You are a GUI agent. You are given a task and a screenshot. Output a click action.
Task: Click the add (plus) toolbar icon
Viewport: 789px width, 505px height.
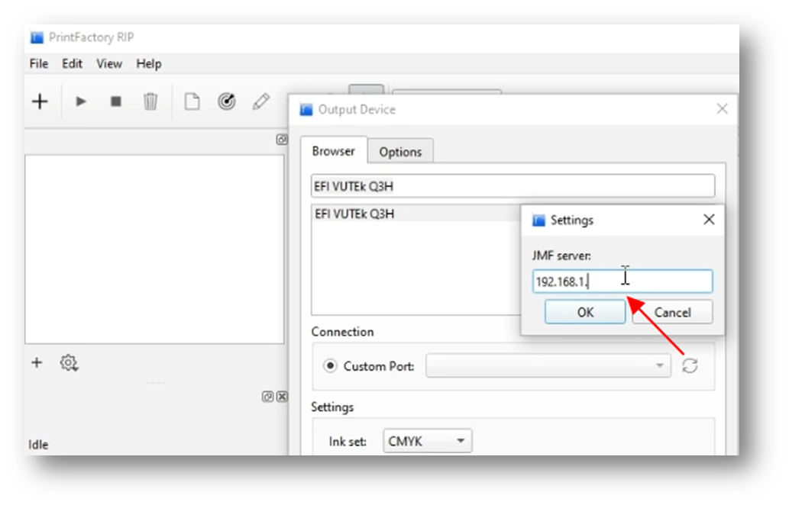40,101
